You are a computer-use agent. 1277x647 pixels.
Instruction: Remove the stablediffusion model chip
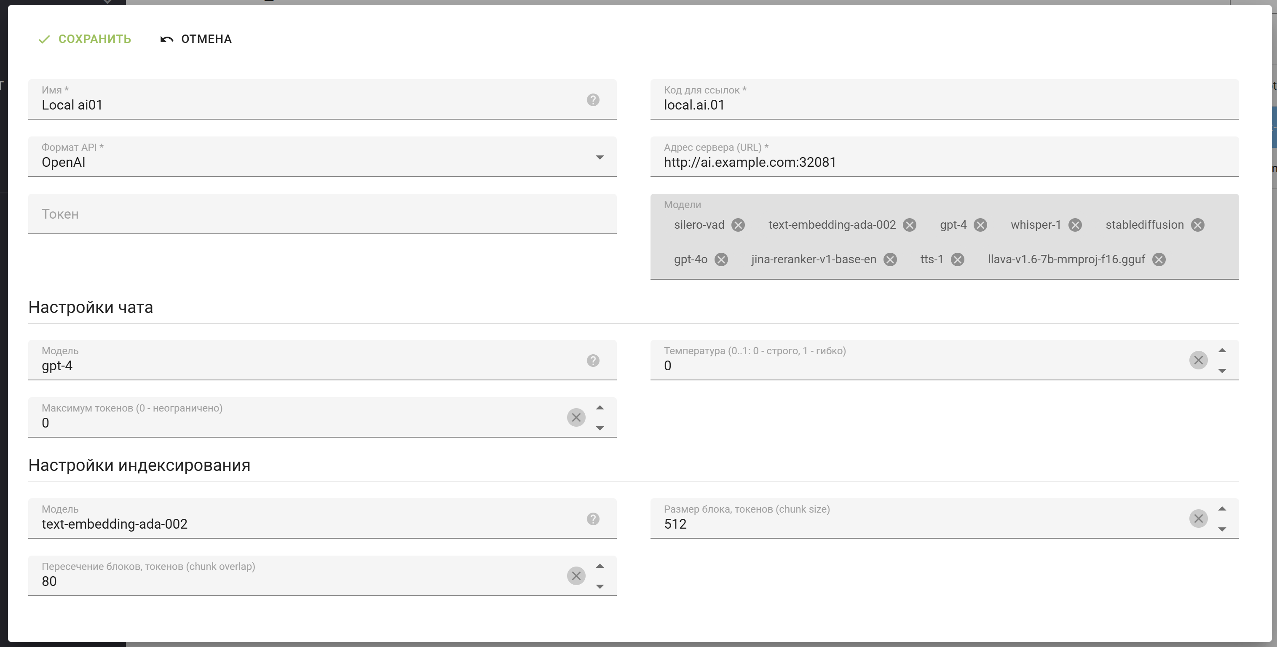click(x=1198, y=225)
